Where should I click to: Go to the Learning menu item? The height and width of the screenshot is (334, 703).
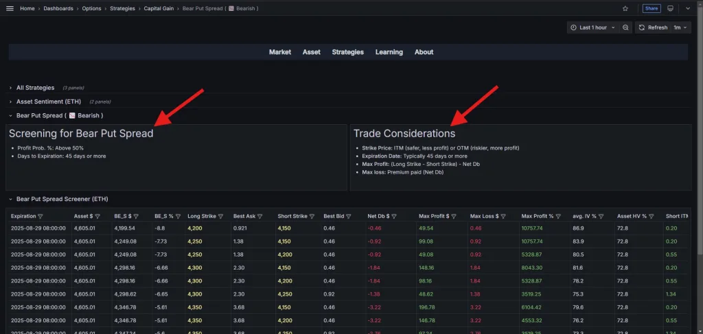coord(389,52)
